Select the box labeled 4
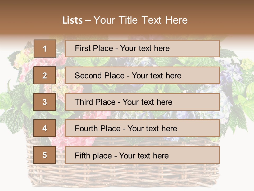Image resolution: width=254 pixels, height=191 pixels. click(x=45, y=128)
